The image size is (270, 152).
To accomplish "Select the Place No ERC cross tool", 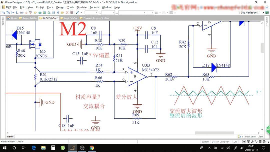I will click(67, 13).
